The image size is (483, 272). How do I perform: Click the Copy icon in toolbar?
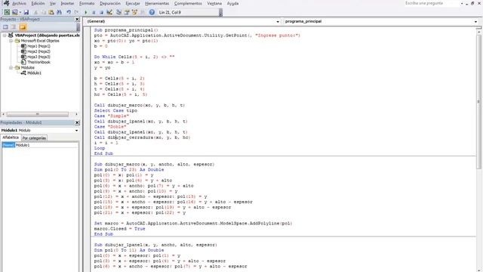pyautogui.click(x=44, y=12)
